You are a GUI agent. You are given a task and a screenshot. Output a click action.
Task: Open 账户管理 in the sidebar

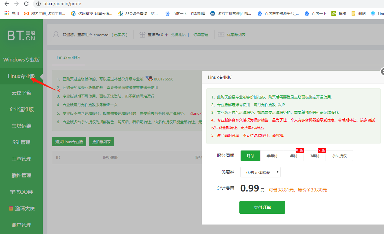pyautogui.click(x=21, y=225)
